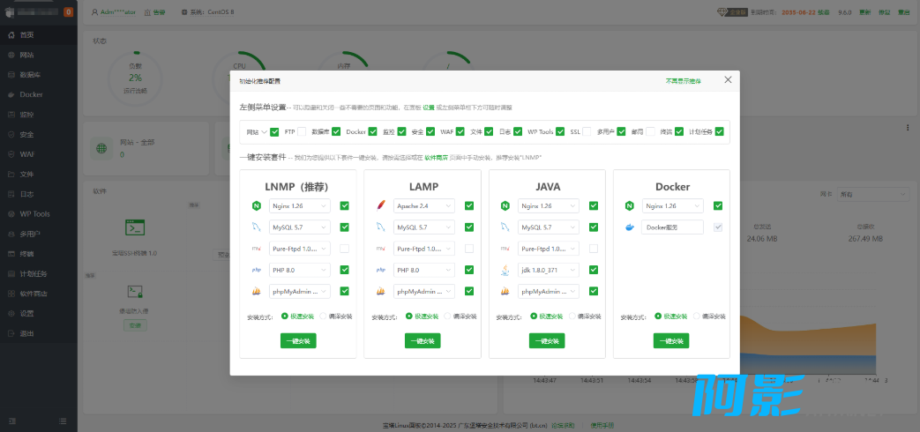Screen dimensions: 920x432
Task: Click the CPU usage gauge
Action: tap(239, 78)
